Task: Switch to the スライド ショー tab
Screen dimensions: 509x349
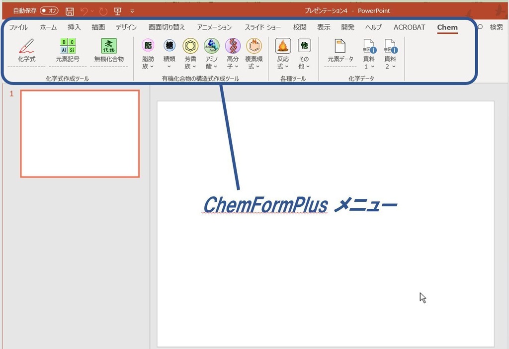Action: click(262, 27)
